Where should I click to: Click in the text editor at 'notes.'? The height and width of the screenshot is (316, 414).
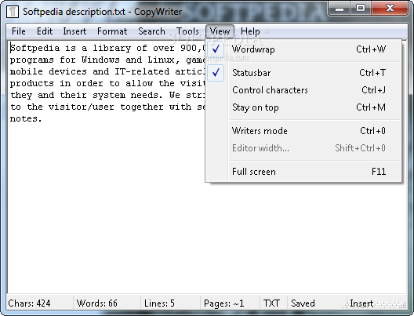26,119
